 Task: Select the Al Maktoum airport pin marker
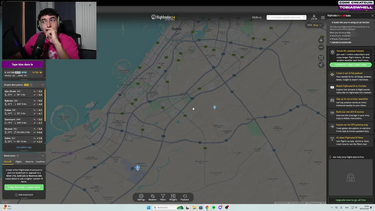(x=137, y=168)
